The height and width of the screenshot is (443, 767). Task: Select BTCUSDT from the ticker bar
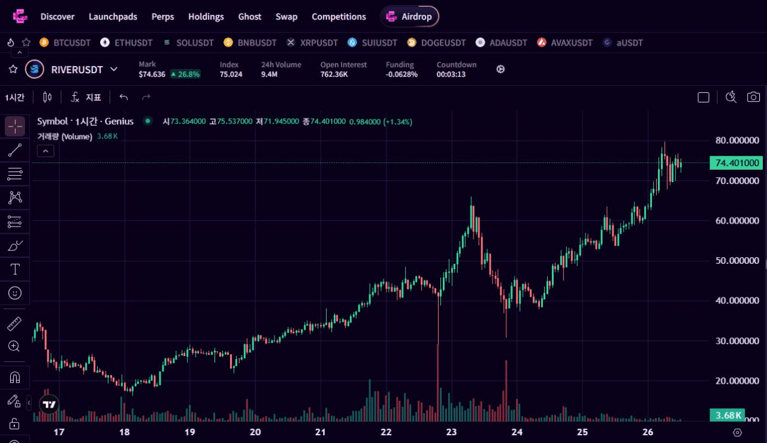(65, 43)
